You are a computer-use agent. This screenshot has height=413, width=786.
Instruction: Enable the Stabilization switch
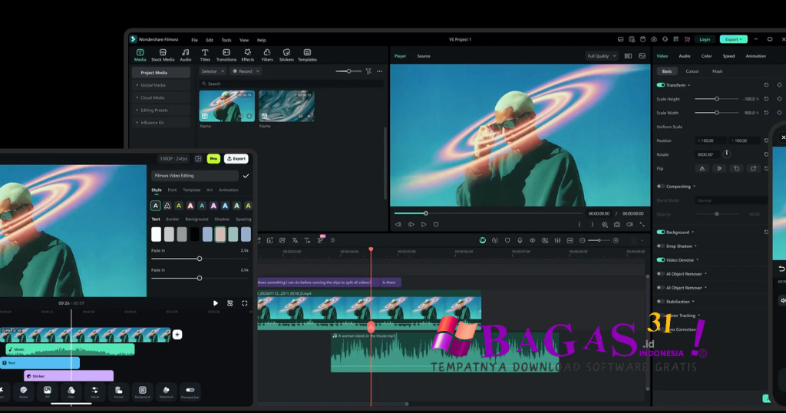pyautogui.click(x=661, y=302)
